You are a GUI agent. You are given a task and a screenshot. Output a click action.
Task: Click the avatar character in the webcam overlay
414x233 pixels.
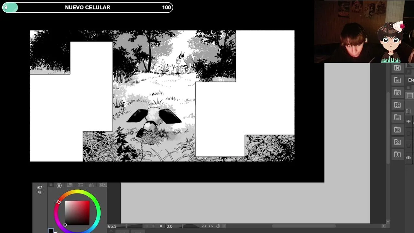[x=391, y=42]
